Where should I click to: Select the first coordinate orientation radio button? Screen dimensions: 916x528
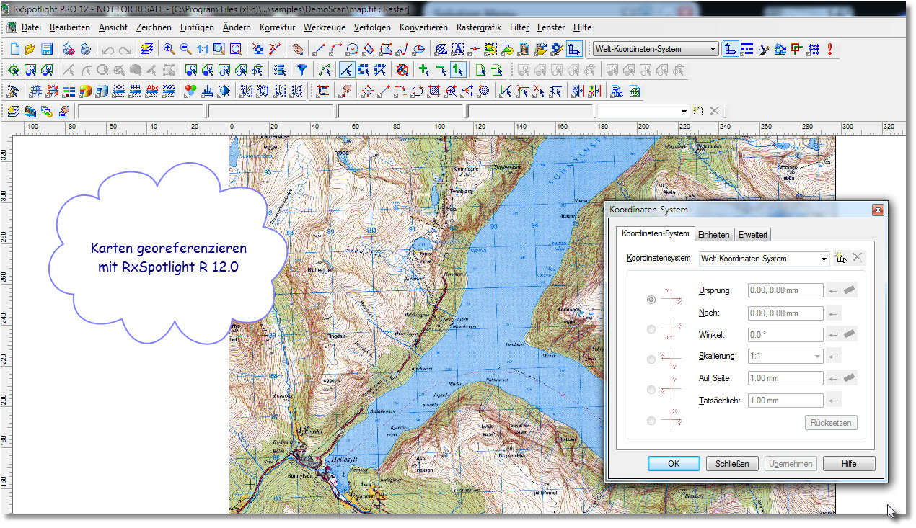651,300
